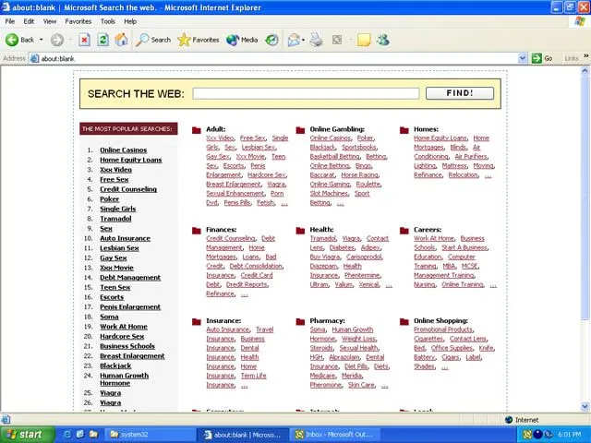Click the vertical scrollbar thumb
This screenshot has width=591, height=443.
585,198
